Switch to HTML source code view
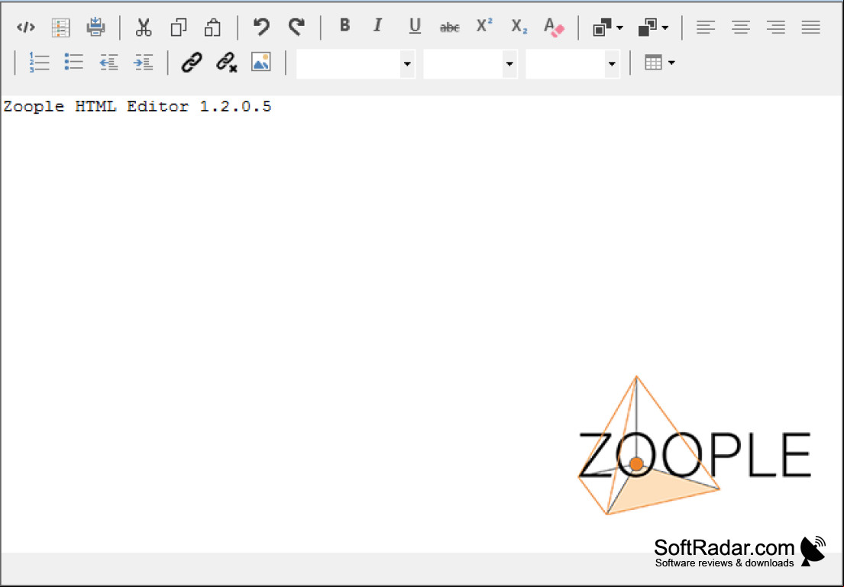 pyautogui.click(x=26, y=27)
